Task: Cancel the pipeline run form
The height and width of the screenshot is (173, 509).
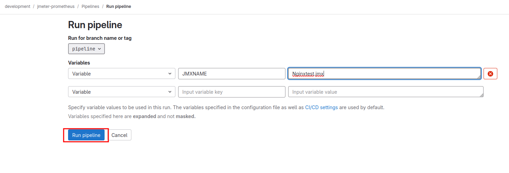Action: 119,135
